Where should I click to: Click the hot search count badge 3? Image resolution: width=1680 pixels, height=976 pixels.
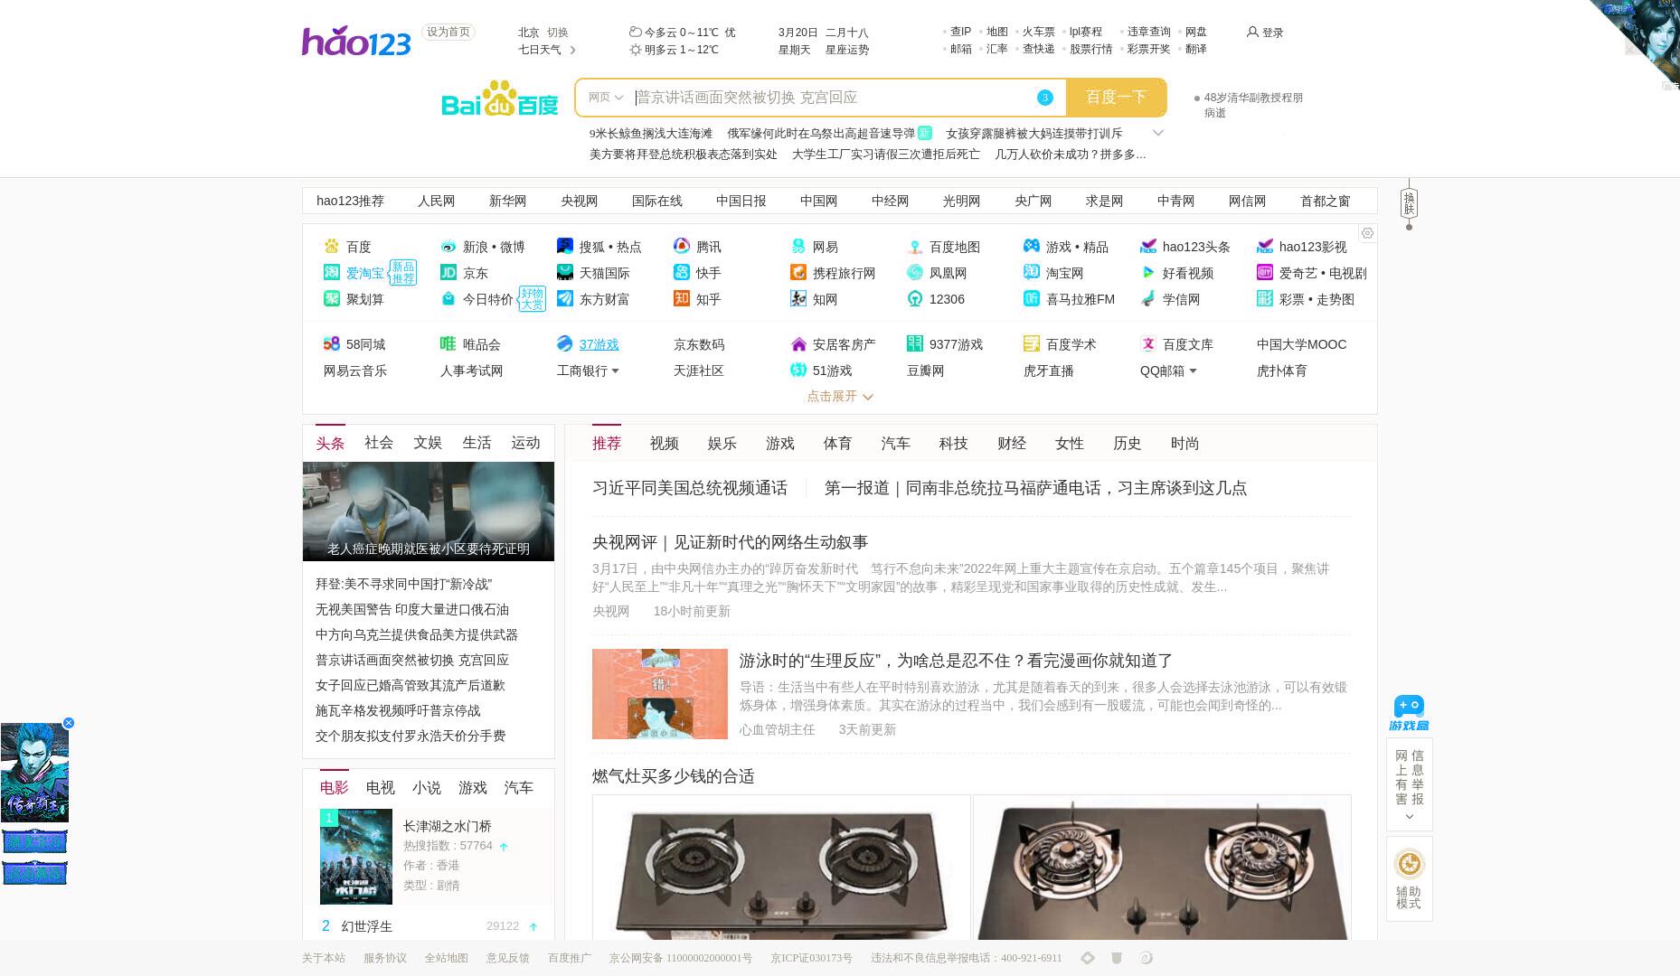click(1045, 98)
